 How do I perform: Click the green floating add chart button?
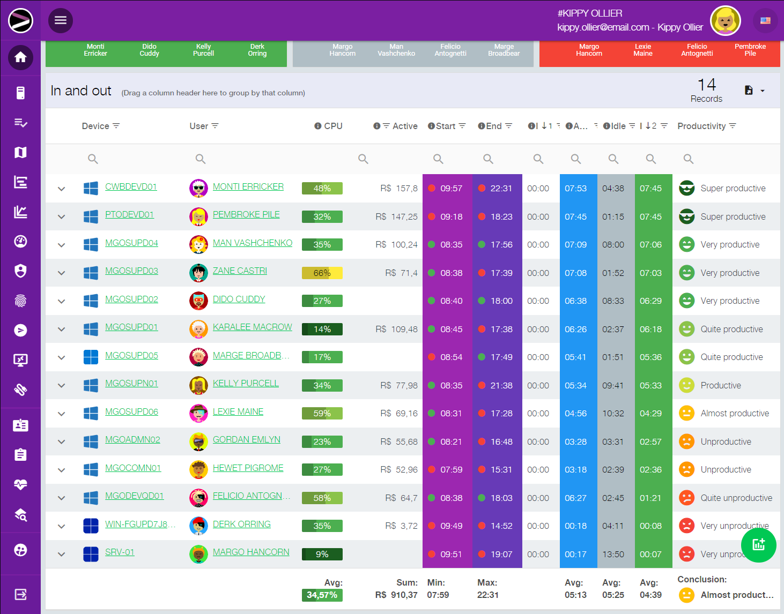(758, 545)
